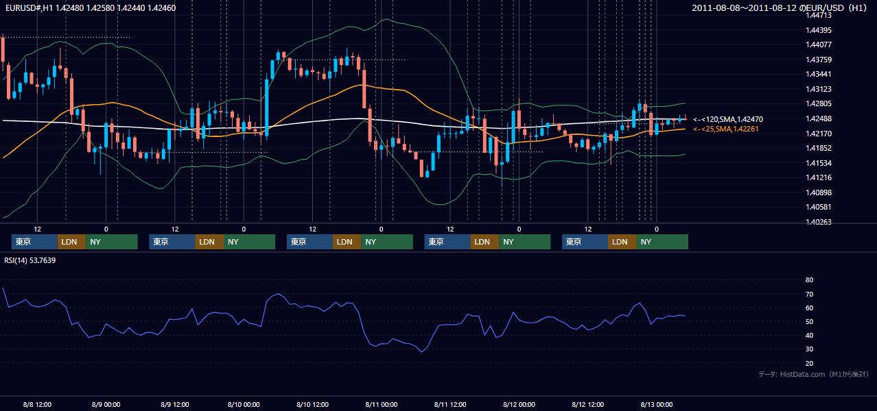Click RSI scale value 70
This screenshot has height=411, width=877.
point(809,294)
